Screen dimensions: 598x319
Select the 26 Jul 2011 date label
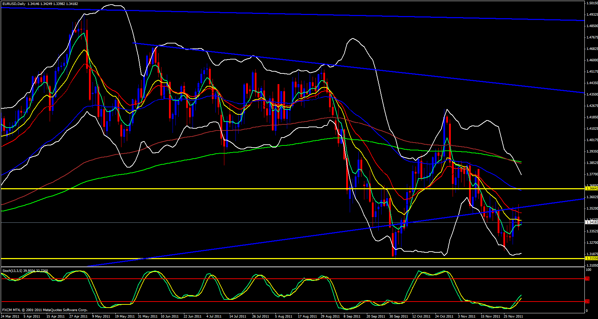[x=260, y=316]
